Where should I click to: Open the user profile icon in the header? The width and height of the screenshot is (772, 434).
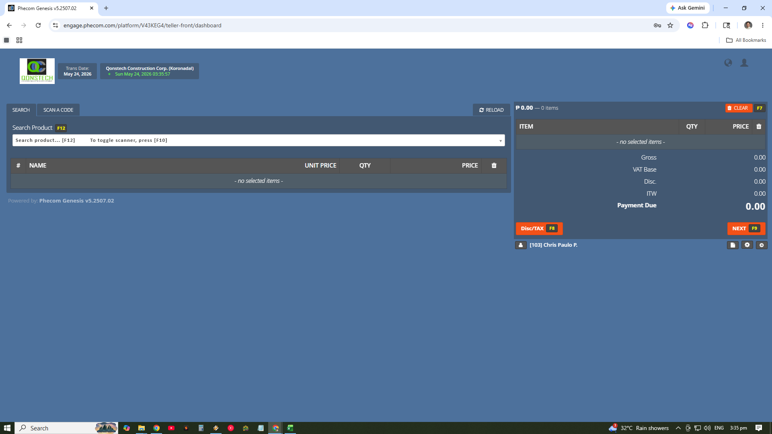pos(744,63)
